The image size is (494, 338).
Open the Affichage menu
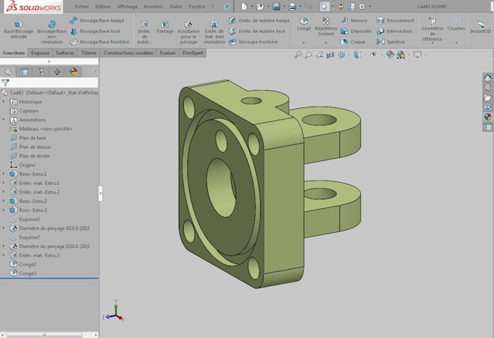127,7
